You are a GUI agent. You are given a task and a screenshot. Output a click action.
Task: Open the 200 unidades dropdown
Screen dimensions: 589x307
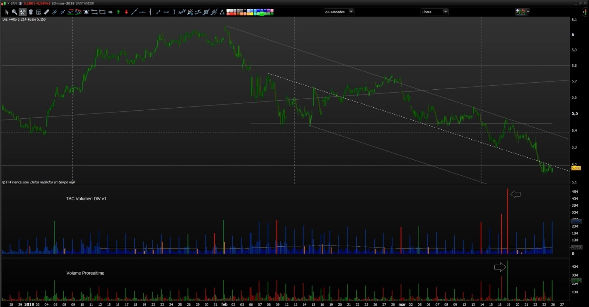339,12
